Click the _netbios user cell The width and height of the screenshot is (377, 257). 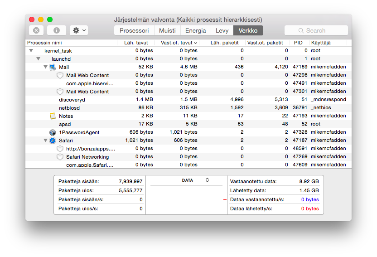pyautogui.click(x=320, y=108)
